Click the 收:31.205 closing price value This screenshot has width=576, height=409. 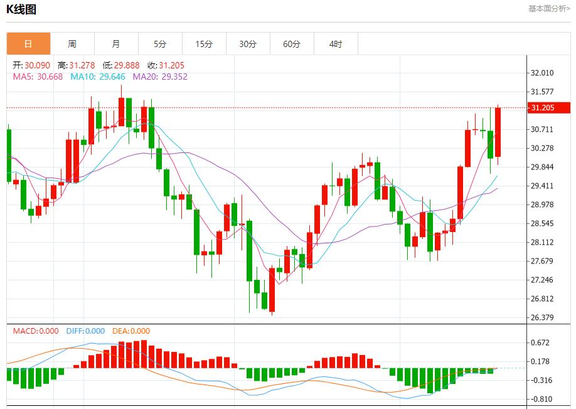(x=166, y=65)
